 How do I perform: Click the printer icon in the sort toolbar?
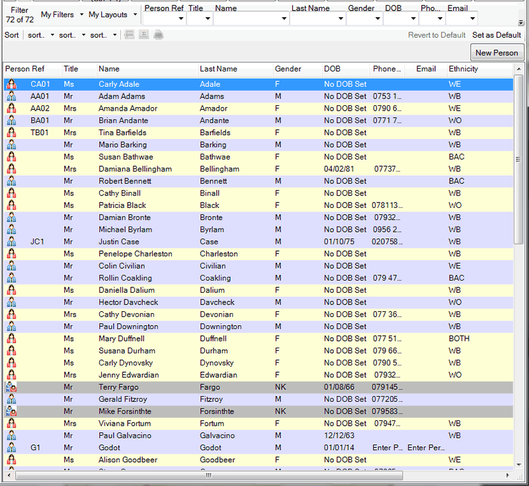click(159, 35)
